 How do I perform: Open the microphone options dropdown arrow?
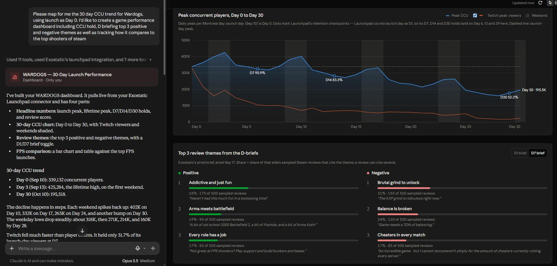pos(144,248)
